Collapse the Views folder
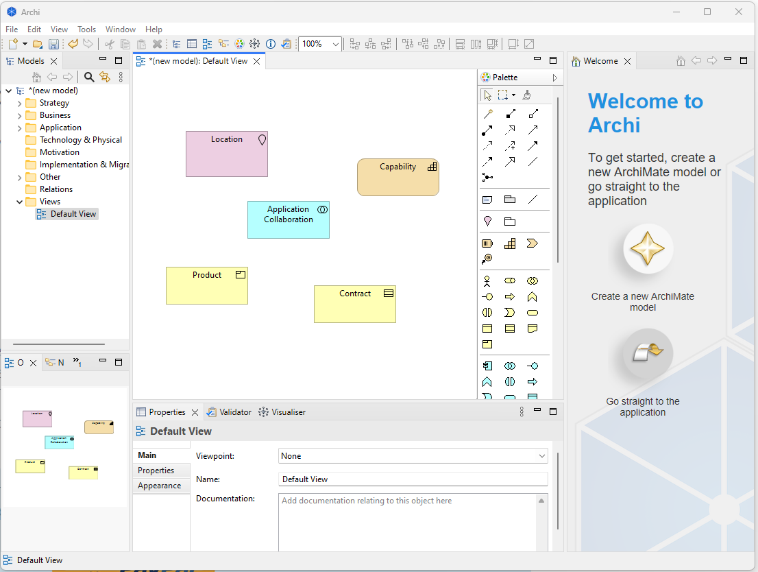 pos(19,202)
